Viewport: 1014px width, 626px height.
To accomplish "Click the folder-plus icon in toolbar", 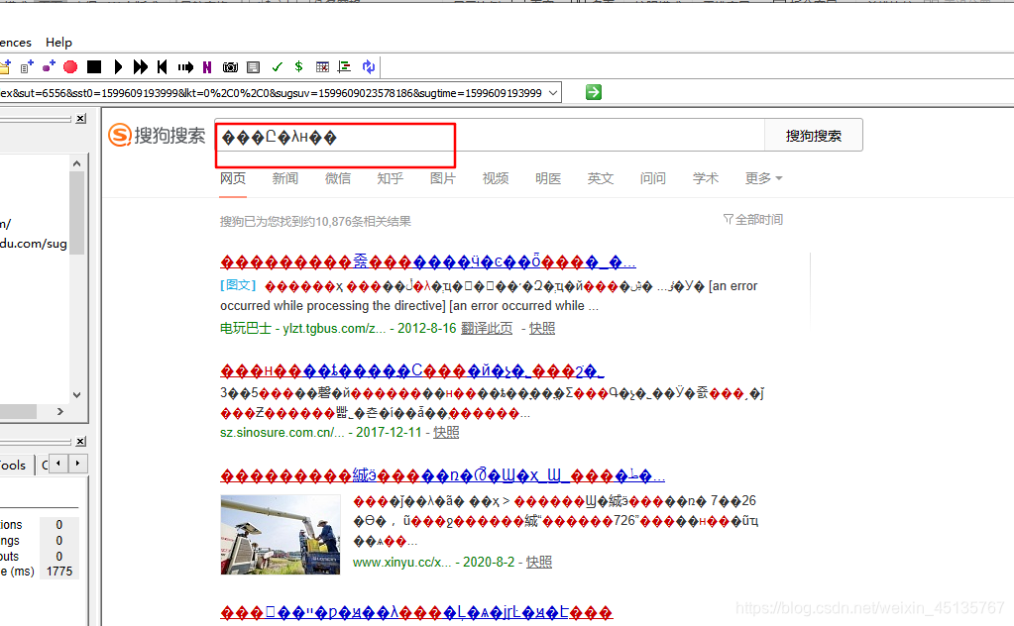I will 5,66.
